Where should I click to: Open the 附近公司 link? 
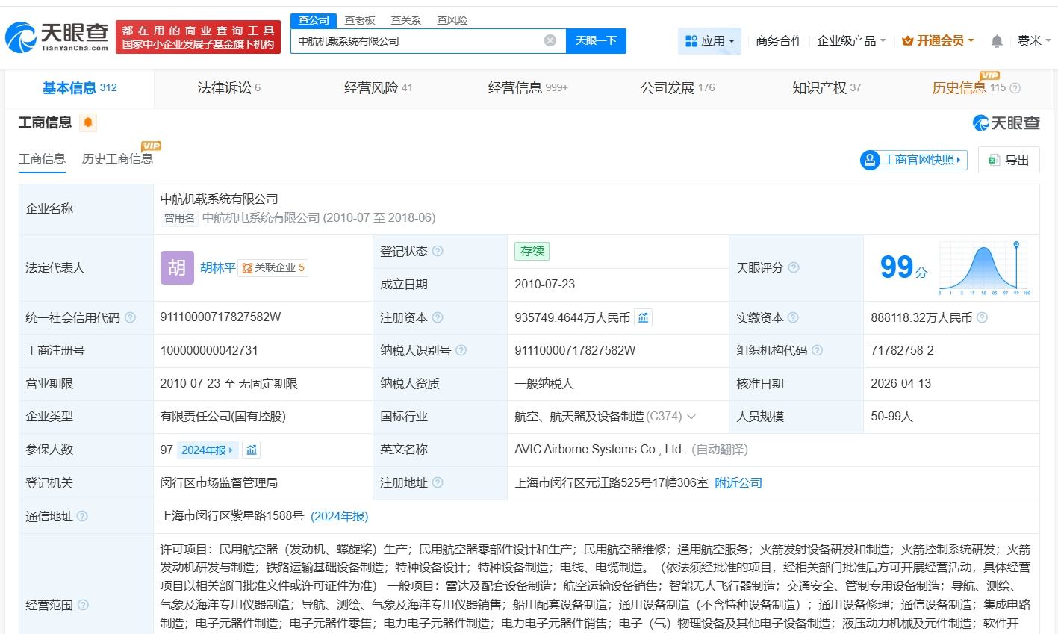pyautogui.click(x=738, y=483)
